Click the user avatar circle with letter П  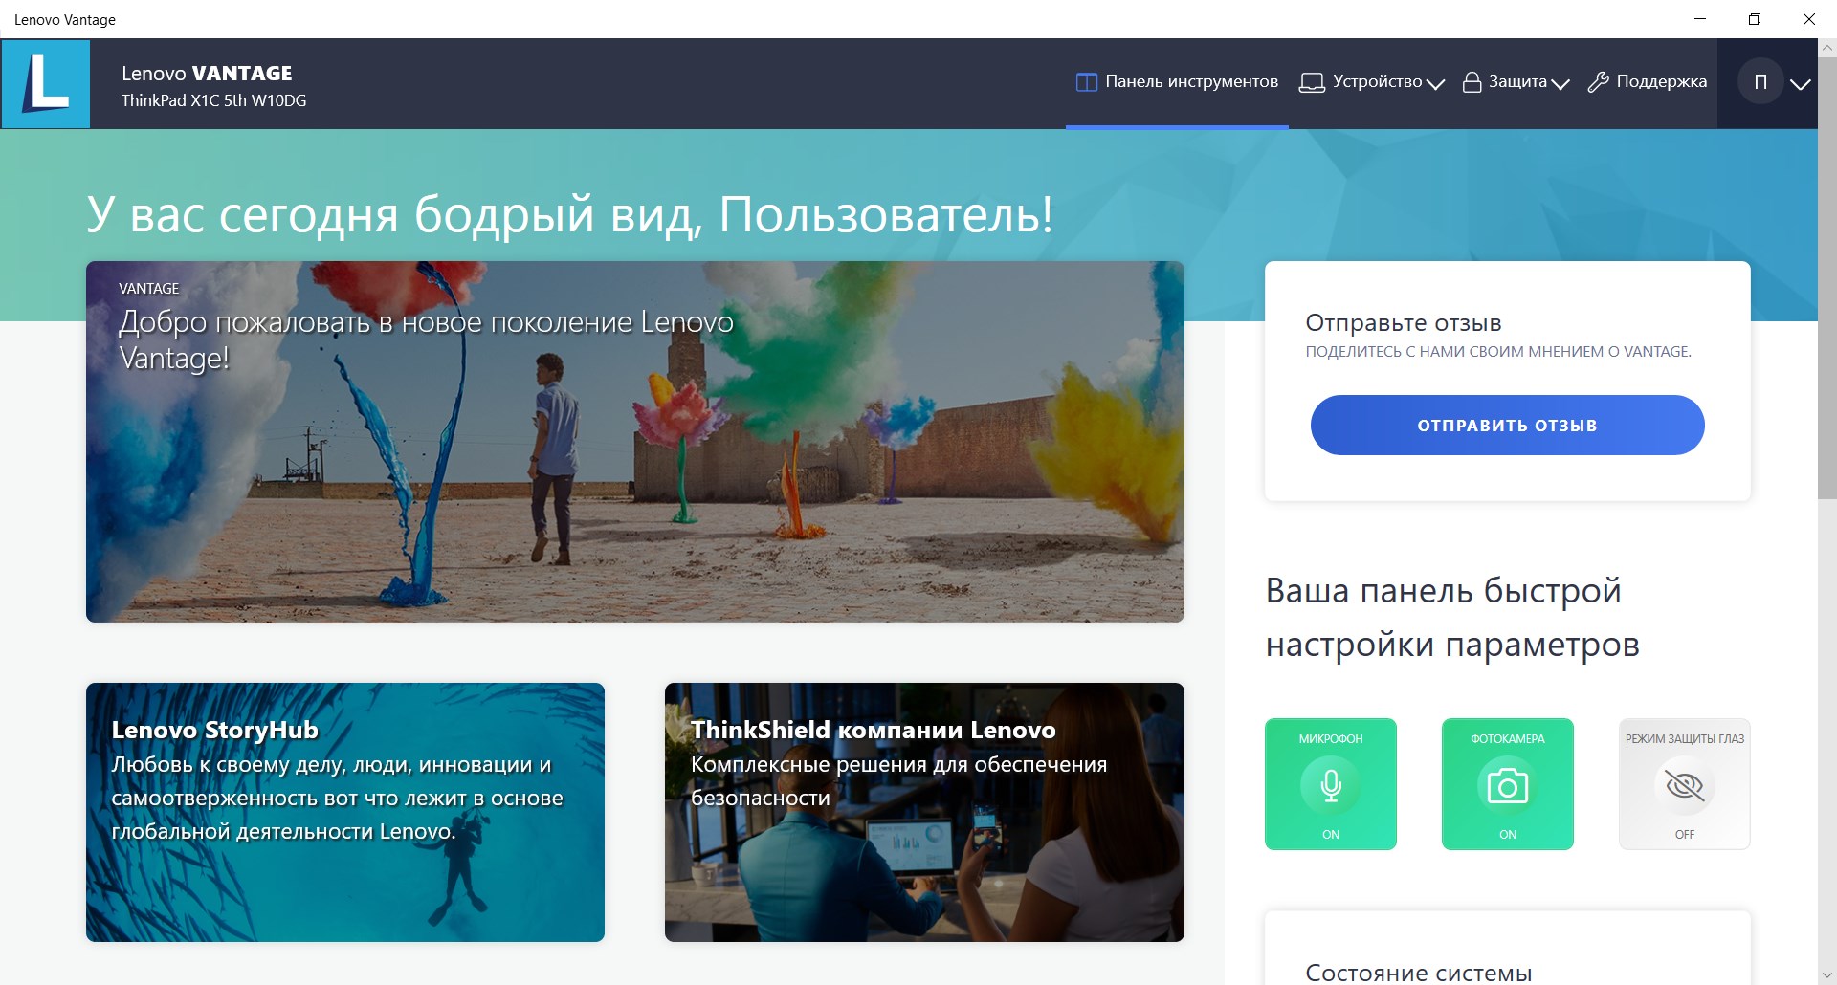point(1760,82)
